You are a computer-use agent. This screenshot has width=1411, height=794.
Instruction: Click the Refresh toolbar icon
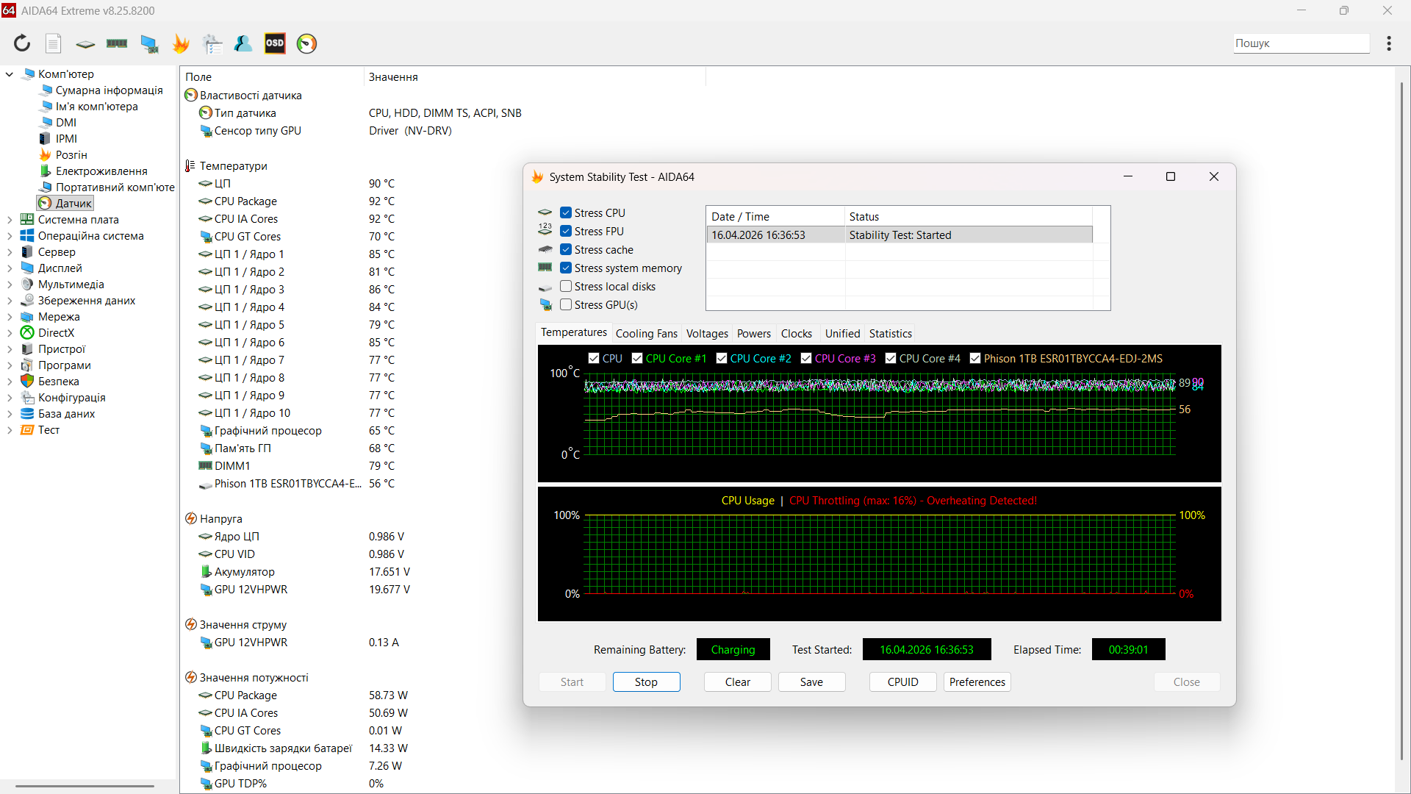[22, 43]
